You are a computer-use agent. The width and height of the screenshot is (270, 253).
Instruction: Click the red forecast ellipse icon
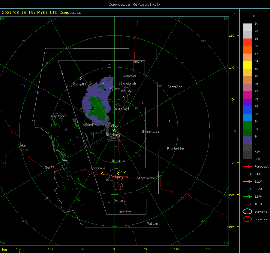(247, 219)
